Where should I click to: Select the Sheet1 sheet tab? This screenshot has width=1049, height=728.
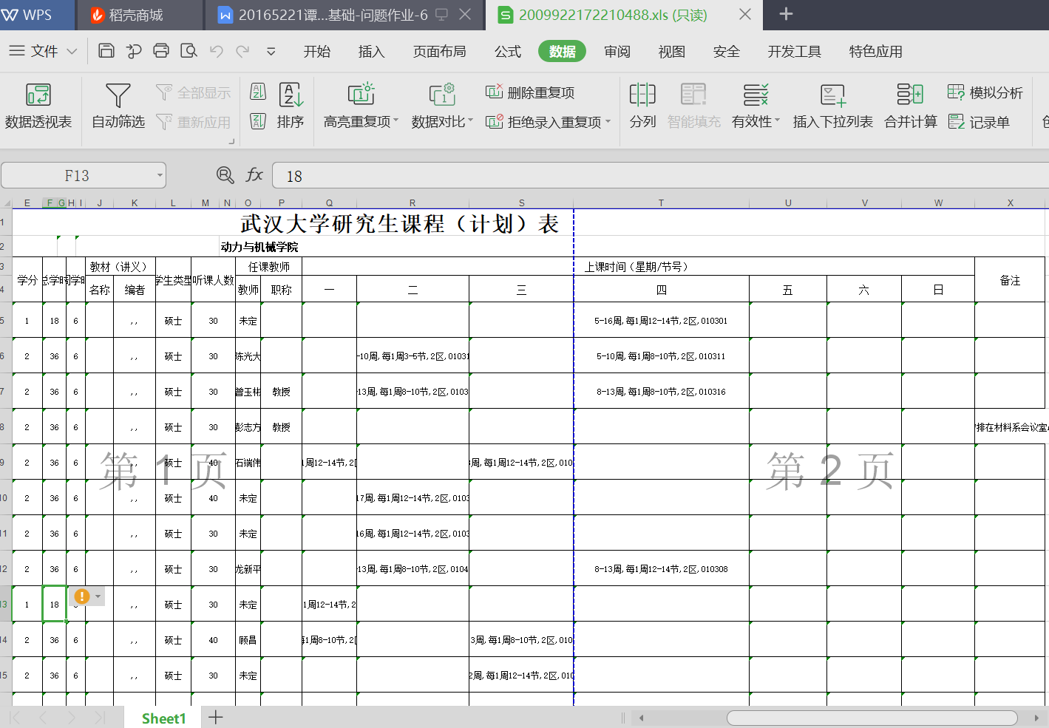tap(164, 718)
